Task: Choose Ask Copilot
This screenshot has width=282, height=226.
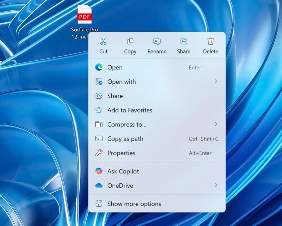Action: pos(157,171)
